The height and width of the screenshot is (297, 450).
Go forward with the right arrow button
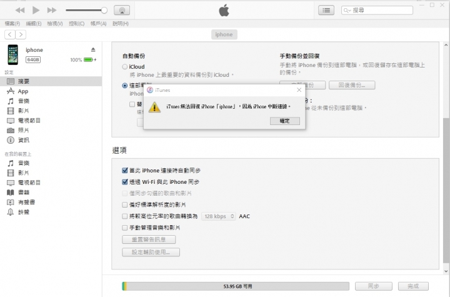21,34
